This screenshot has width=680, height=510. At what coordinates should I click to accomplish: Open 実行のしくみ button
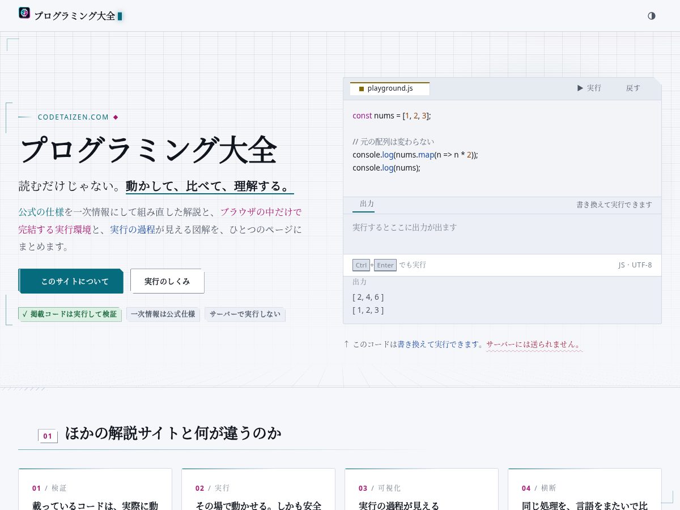pyautogui.click(x=167, y=281)
